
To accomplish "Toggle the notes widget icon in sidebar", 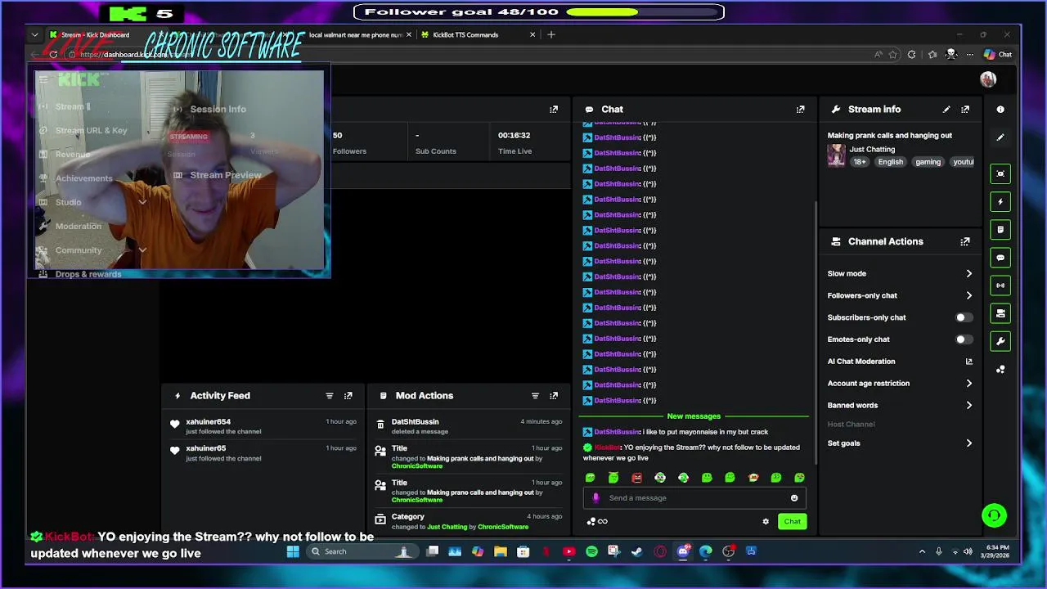I will [1000, 230].
